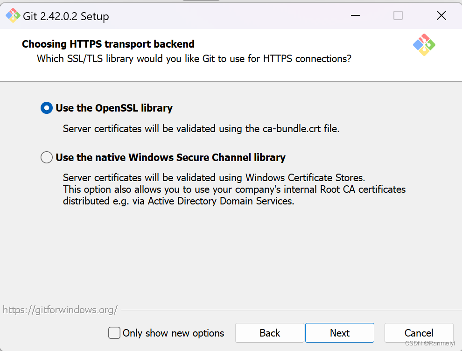Open the gitforwindows.org link
This screenshot has width=462, height=351.
click(60, 310)
